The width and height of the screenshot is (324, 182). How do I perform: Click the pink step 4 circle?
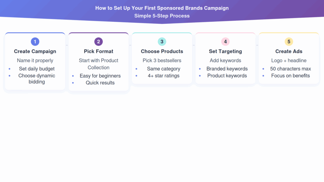pyautogui.click(x=225, y=42)
